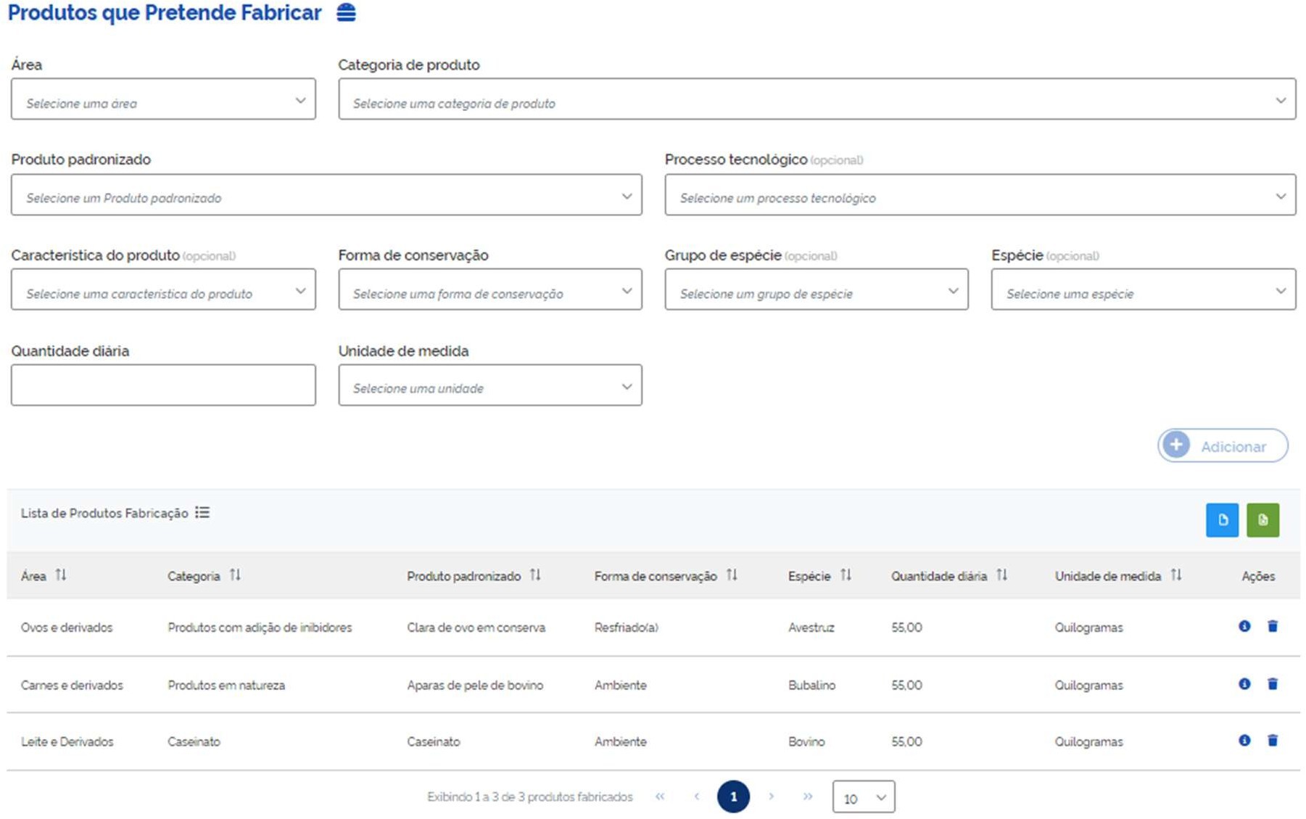
Task: Open the Unidade de medida dropdown
Action: [489, 385]
